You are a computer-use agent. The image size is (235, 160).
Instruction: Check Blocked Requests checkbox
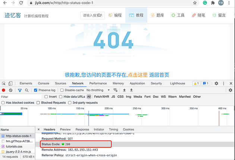click(x=38, y=103)
